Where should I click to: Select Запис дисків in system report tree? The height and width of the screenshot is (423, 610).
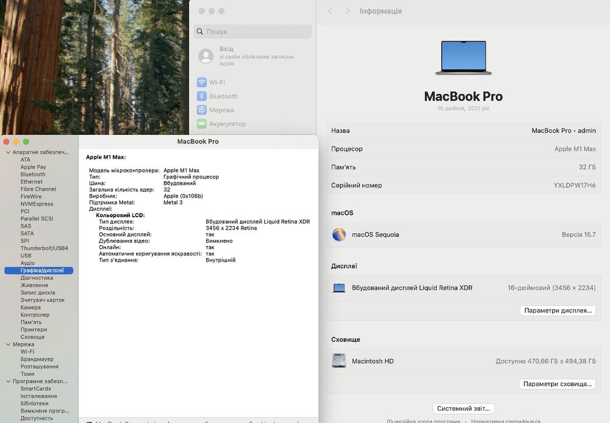pyautogui.click(x=38, y=292)
